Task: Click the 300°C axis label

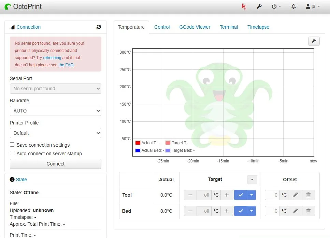Action: (x=125, y=52)
